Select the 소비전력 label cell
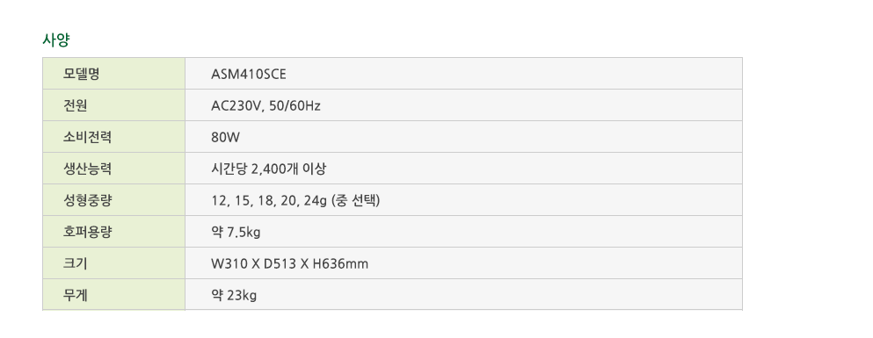 (113, 137)
